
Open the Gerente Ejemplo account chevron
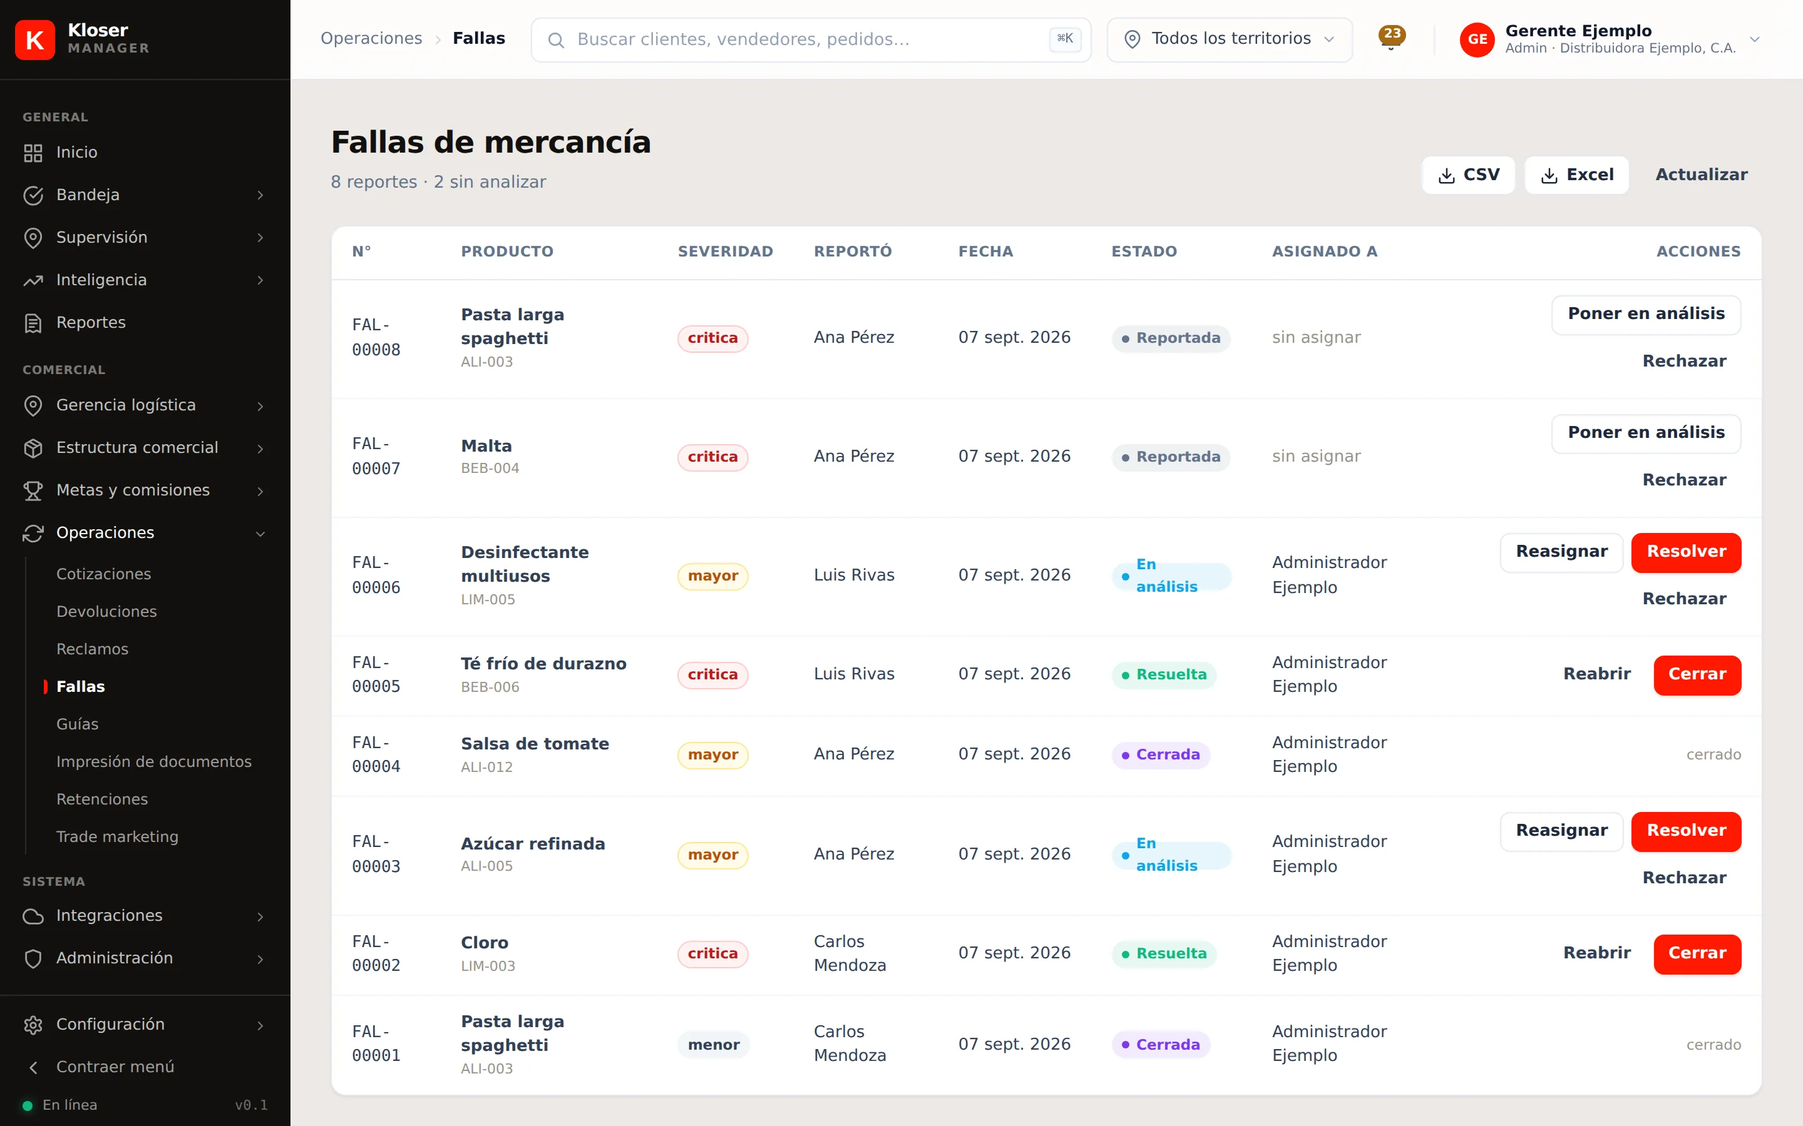click(x=1755, y=39)
